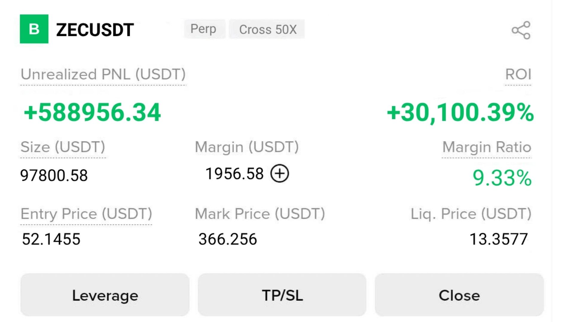Click the +588956.34 PNL value
574x322 pixels.
coord(92,112)
